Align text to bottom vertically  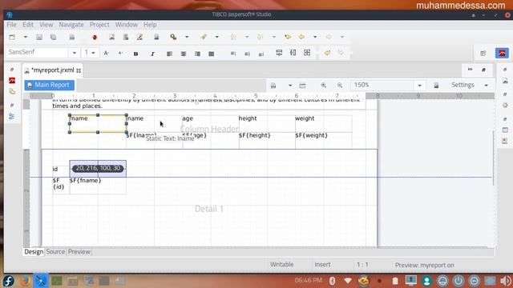pos(261,54)
